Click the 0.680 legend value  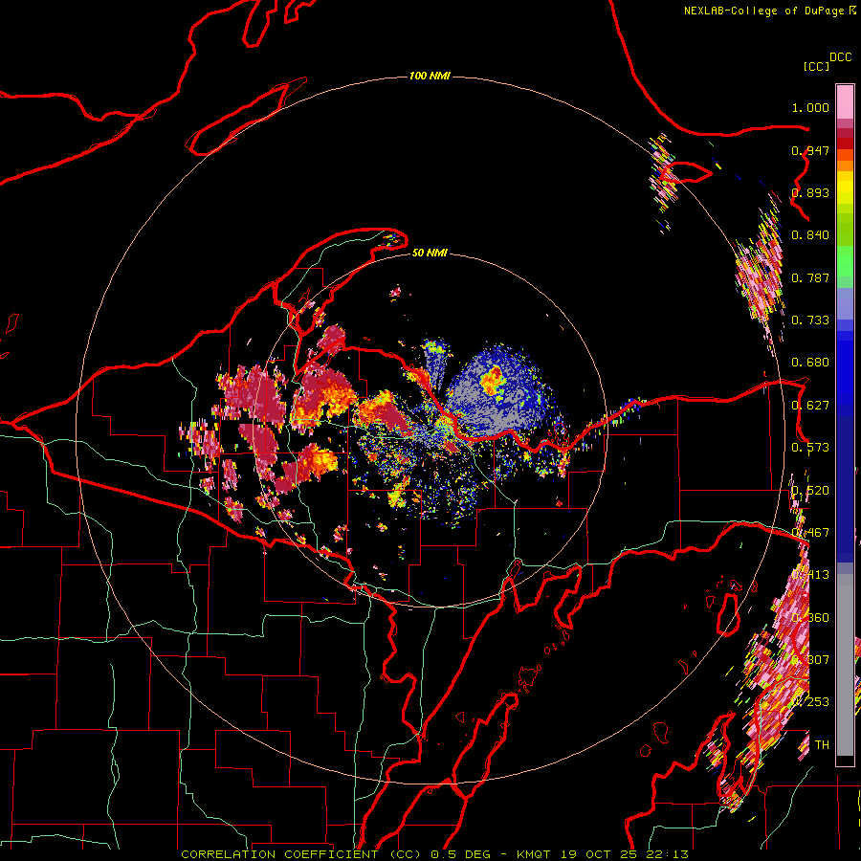click(x=810, y=363)
